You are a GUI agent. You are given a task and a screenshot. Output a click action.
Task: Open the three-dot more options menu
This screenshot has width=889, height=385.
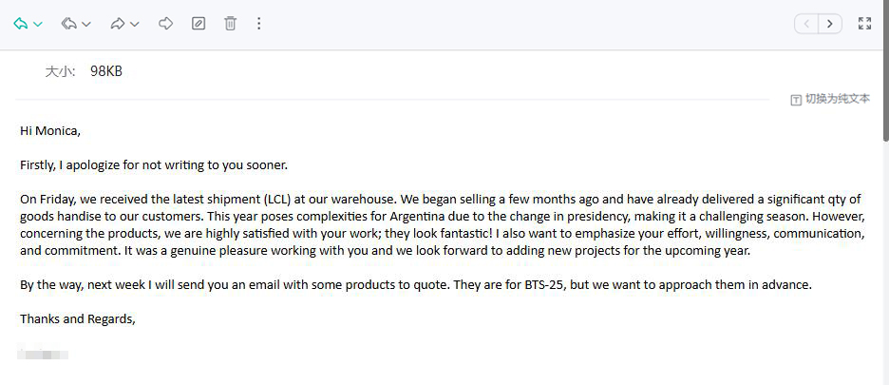(x=259, y=24)
